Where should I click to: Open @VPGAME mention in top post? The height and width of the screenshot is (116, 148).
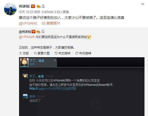(28, 23)
